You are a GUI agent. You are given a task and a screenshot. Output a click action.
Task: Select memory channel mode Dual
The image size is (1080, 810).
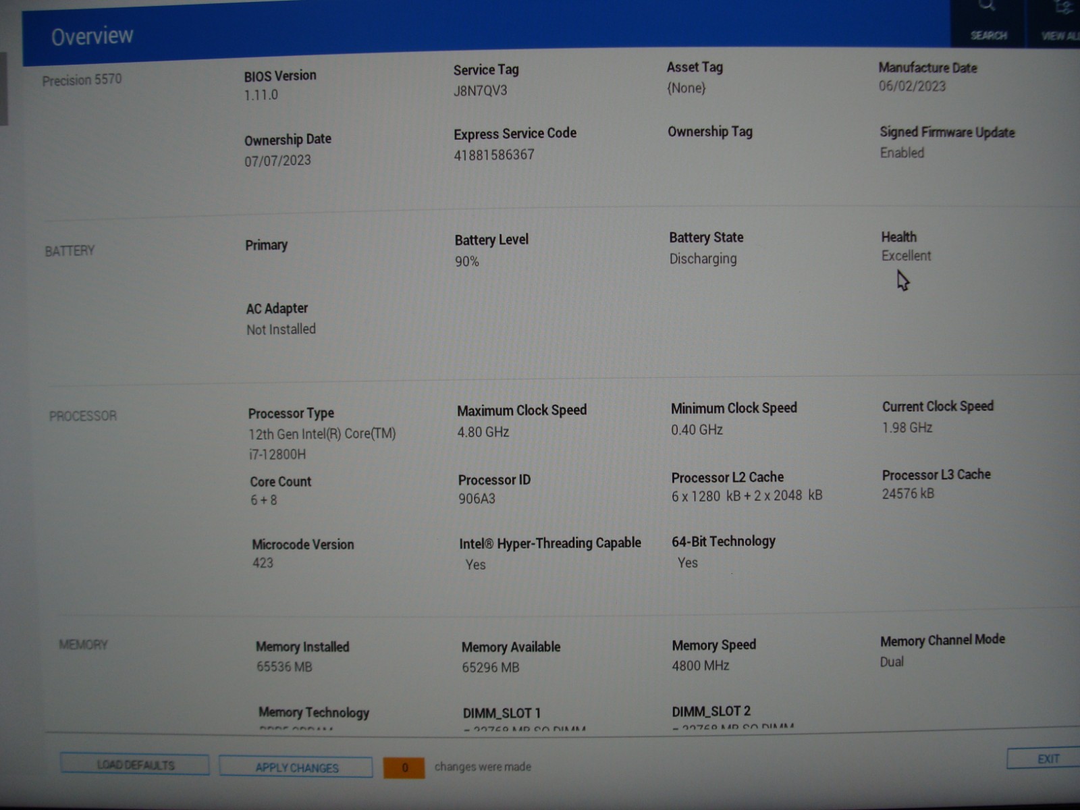(892, 662)
